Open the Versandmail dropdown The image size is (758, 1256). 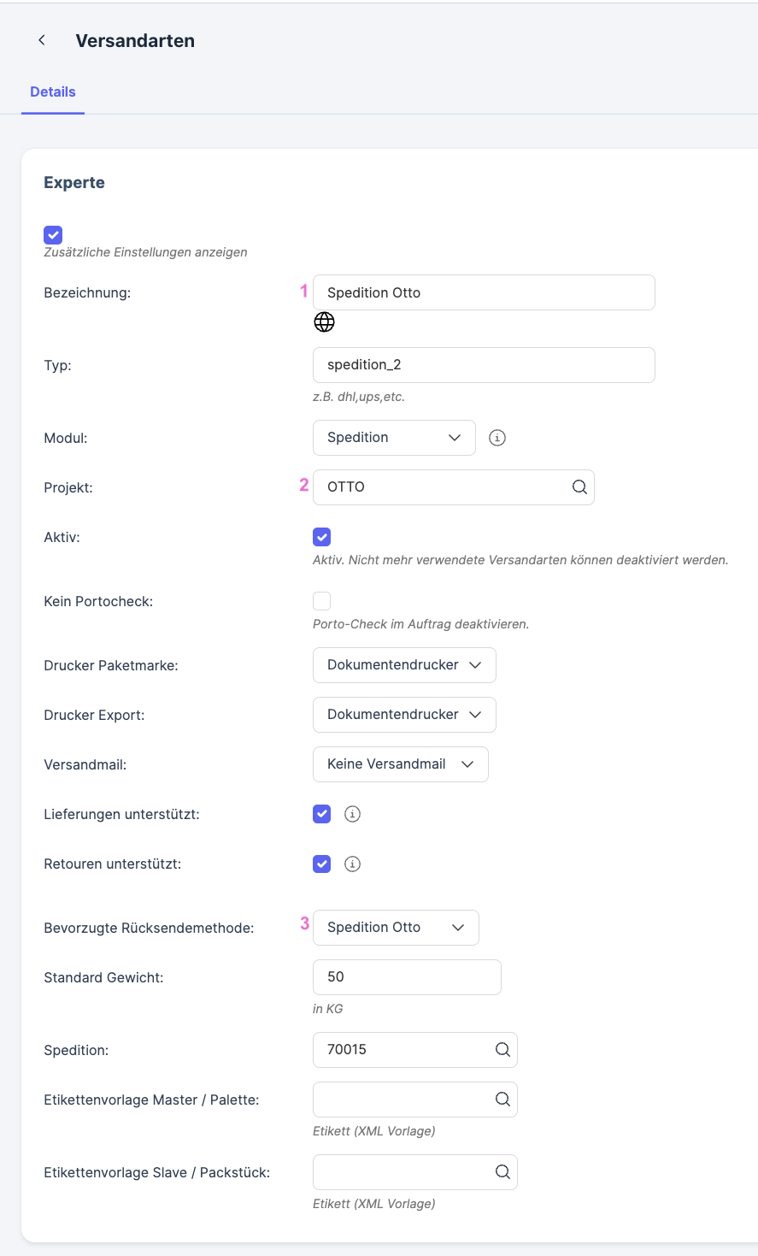400,764
